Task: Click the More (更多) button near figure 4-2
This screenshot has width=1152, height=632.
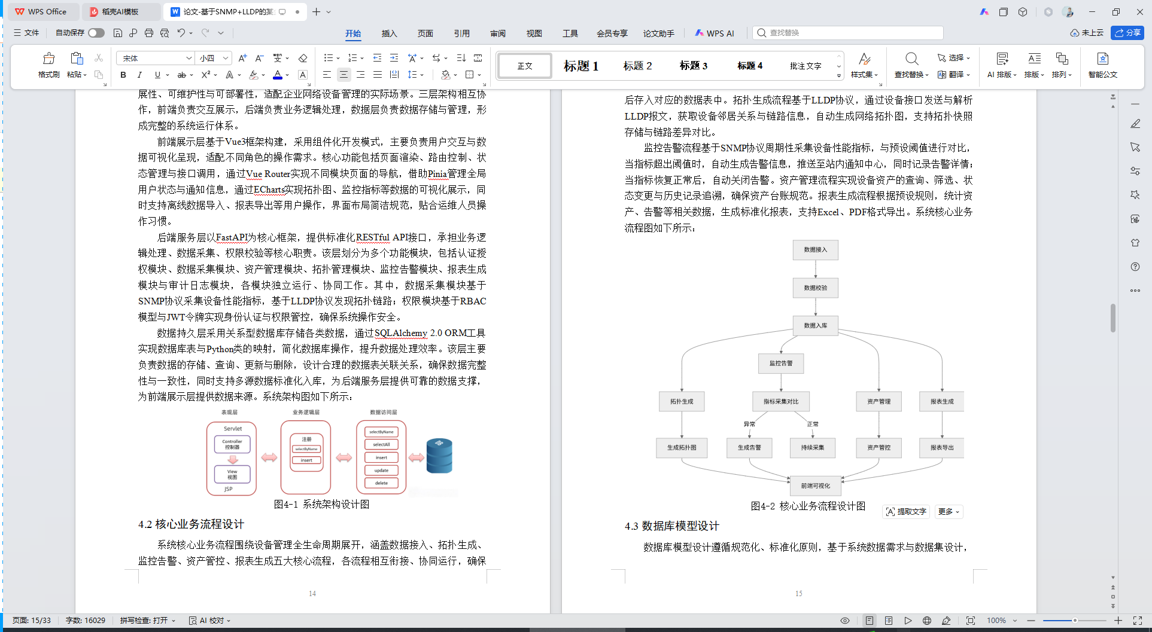Action: 949,512
